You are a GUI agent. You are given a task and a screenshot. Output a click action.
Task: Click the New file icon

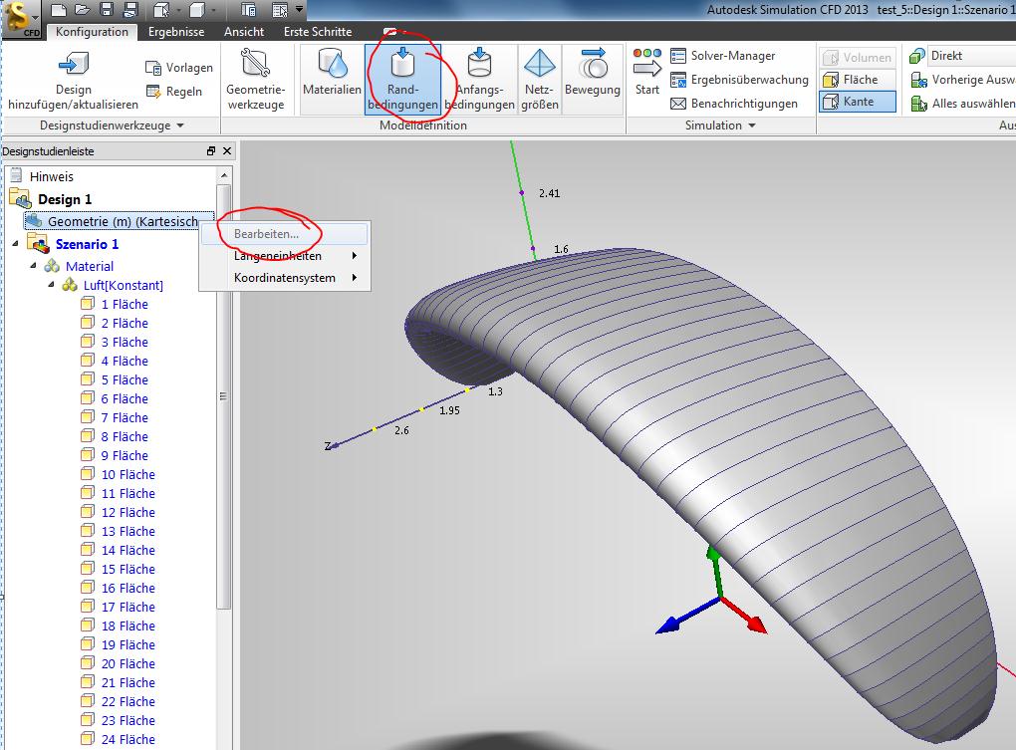pyautogui.click(x=59, y=9)
